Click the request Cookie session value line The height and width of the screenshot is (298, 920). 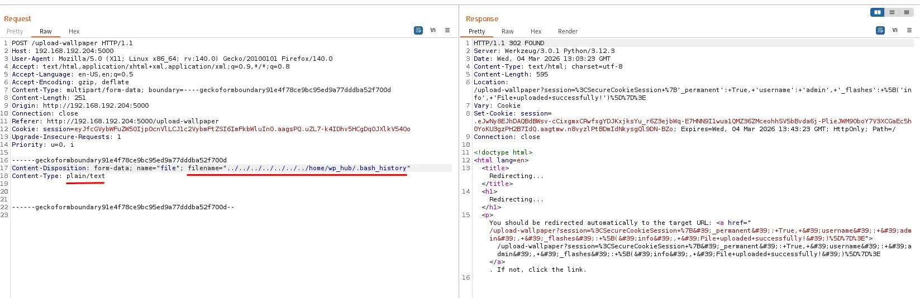[242, 129]
